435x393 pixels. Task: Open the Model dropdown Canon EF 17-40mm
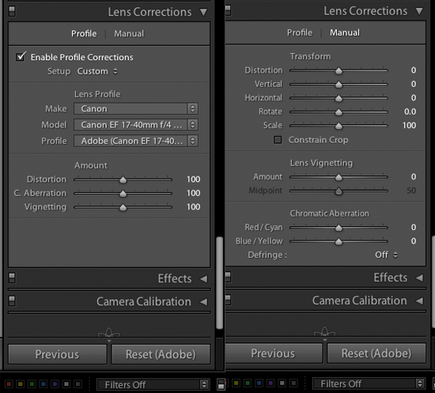pos(136,125)
